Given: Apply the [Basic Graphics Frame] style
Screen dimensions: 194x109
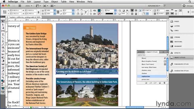Looking at the screenshot, I should (x=152, y=61).
